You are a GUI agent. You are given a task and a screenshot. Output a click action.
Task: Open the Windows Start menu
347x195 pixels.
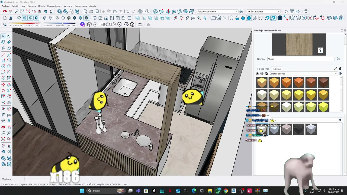tap(82, 191)
